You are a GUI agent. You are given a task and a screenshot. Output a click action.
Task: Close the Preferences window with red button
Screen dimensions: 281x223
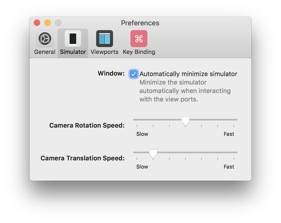coord(37,23)
